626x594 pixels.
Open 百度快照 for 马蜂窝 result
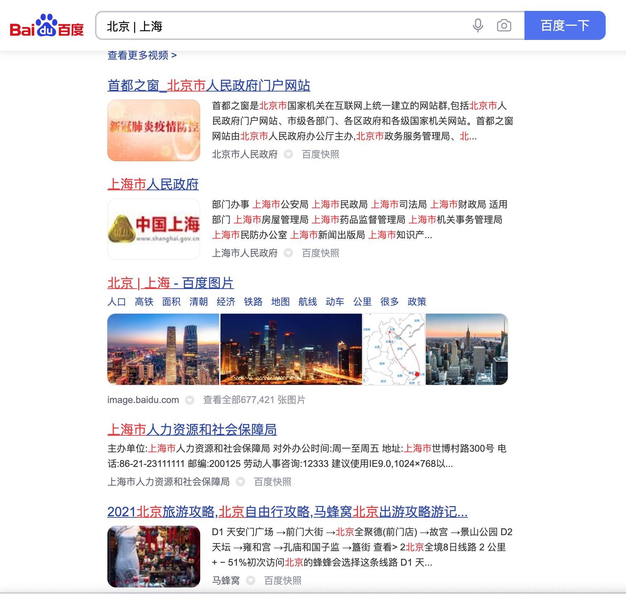(x=283, y=581)
